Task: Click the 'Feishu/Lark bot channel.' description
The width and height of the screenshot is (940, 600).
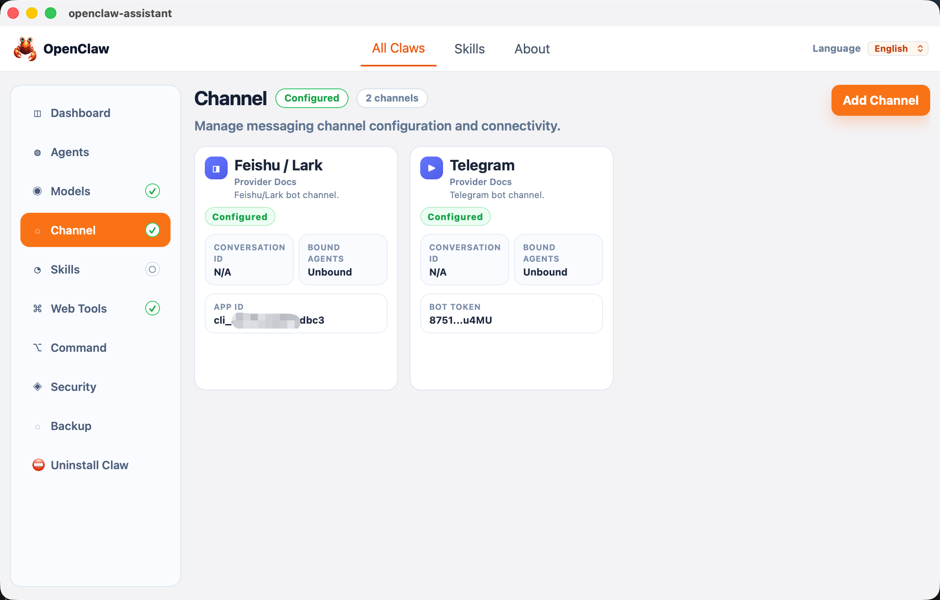Action: pos(286,195)
